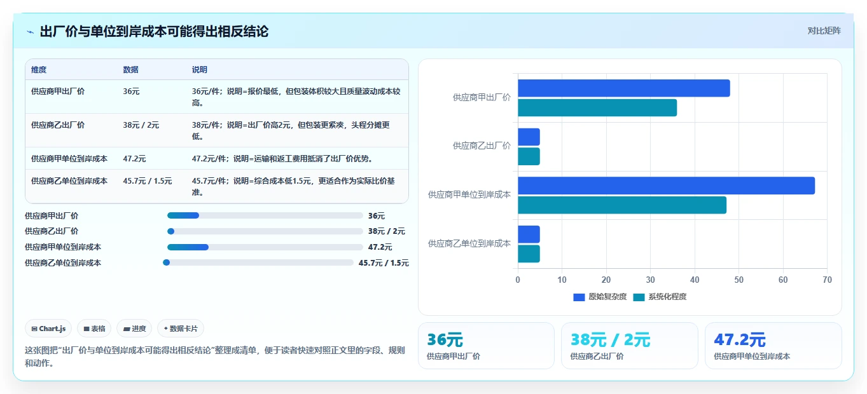867x394 pixels.
Task: Click the 进度 tag chip
Action: pyautogui.click(x=134, y=329)
